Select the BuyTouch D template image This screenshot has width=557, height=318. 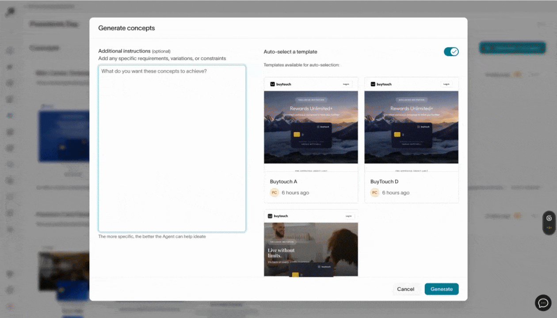pos(411,127)
